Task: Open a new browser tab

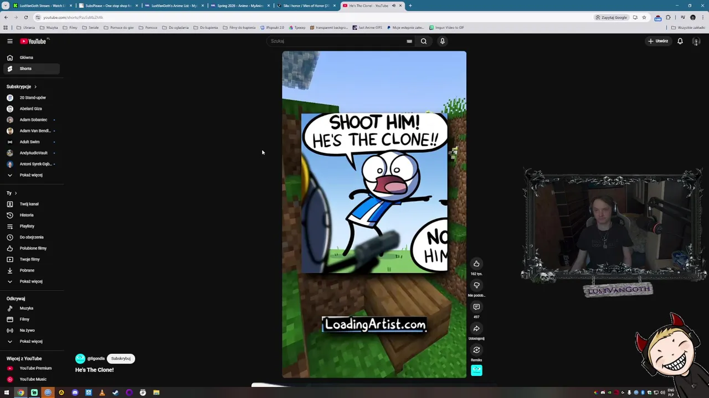Action: point(410,6)
